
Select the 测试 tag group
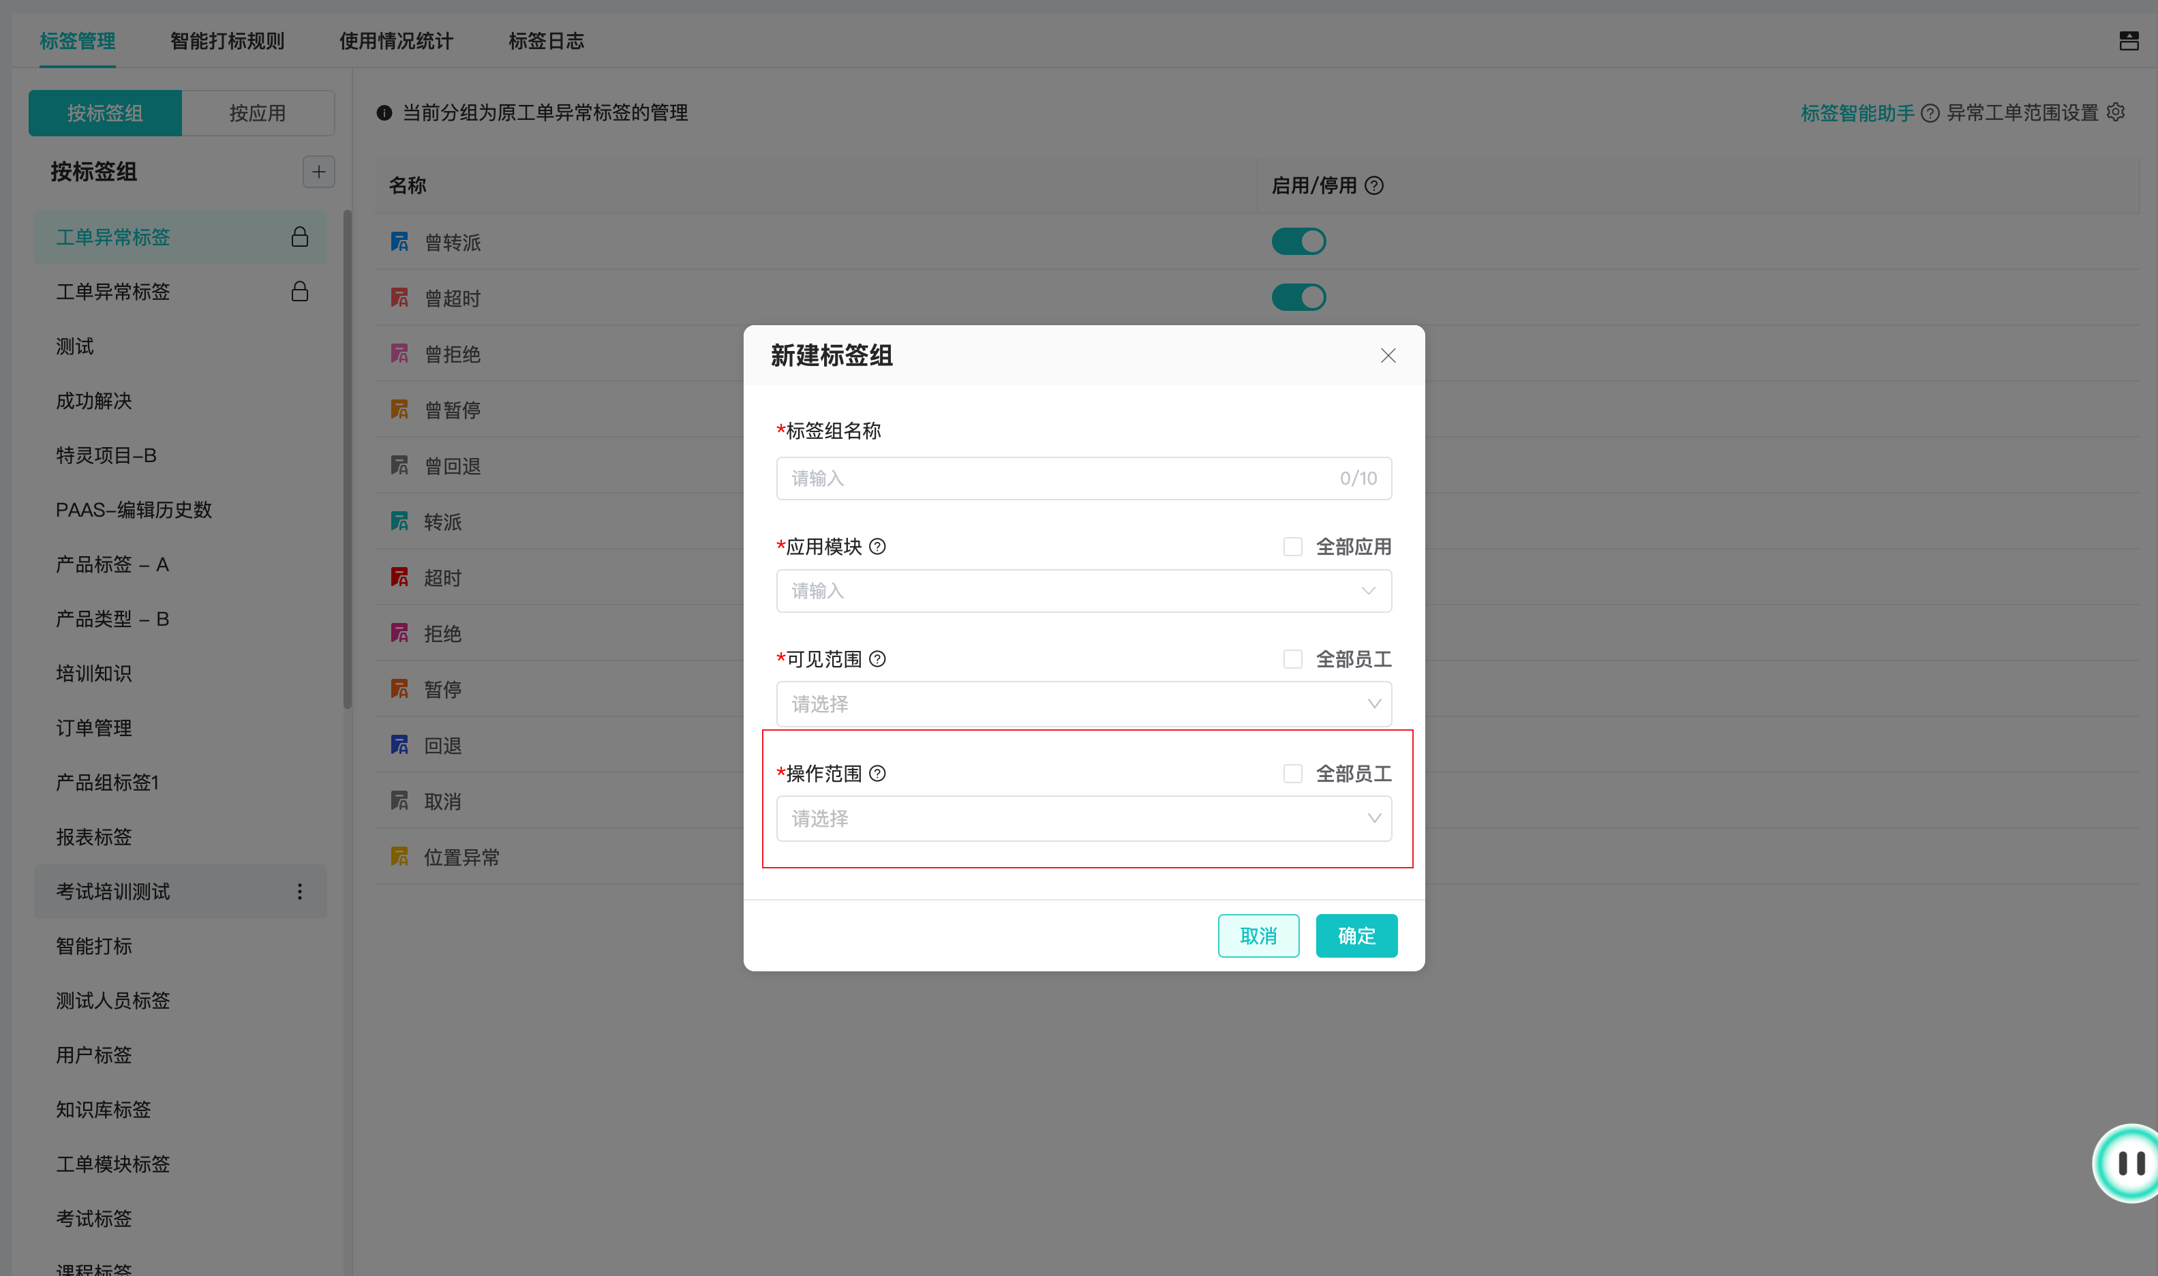pyautogui.click(x=181, y=346)
